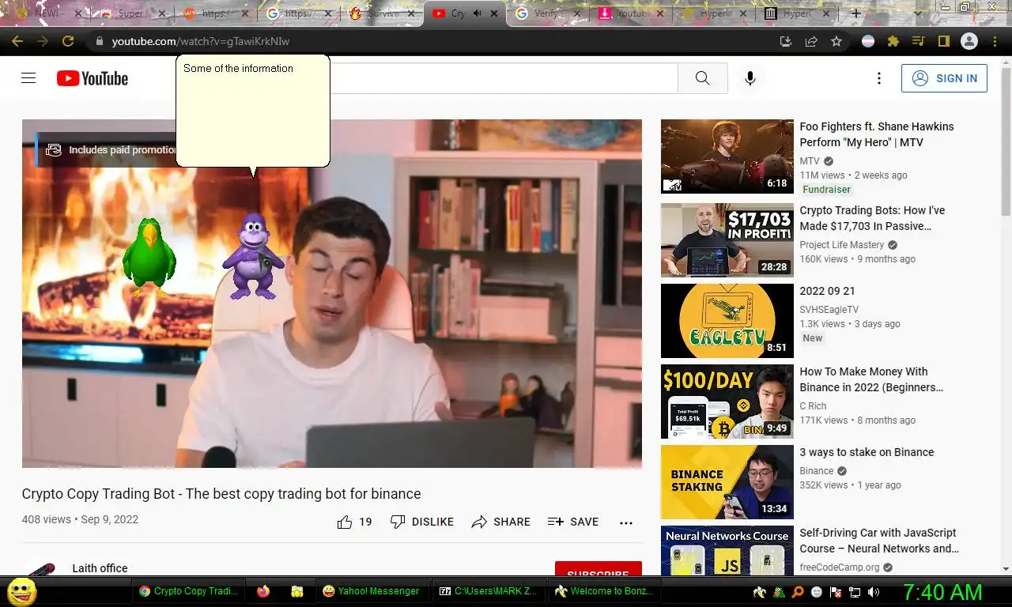Click the volume speaker tray icon

(x=873, y=592)
